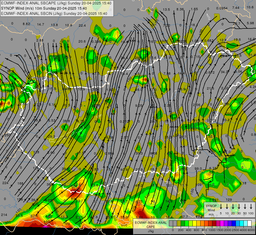The width and height of the screenshot is (256, 235).
Task: Click the map value '8.82'
Action: (x=26, y=24)
